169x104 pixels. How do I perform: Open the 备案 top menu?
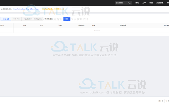coord(151,3)
